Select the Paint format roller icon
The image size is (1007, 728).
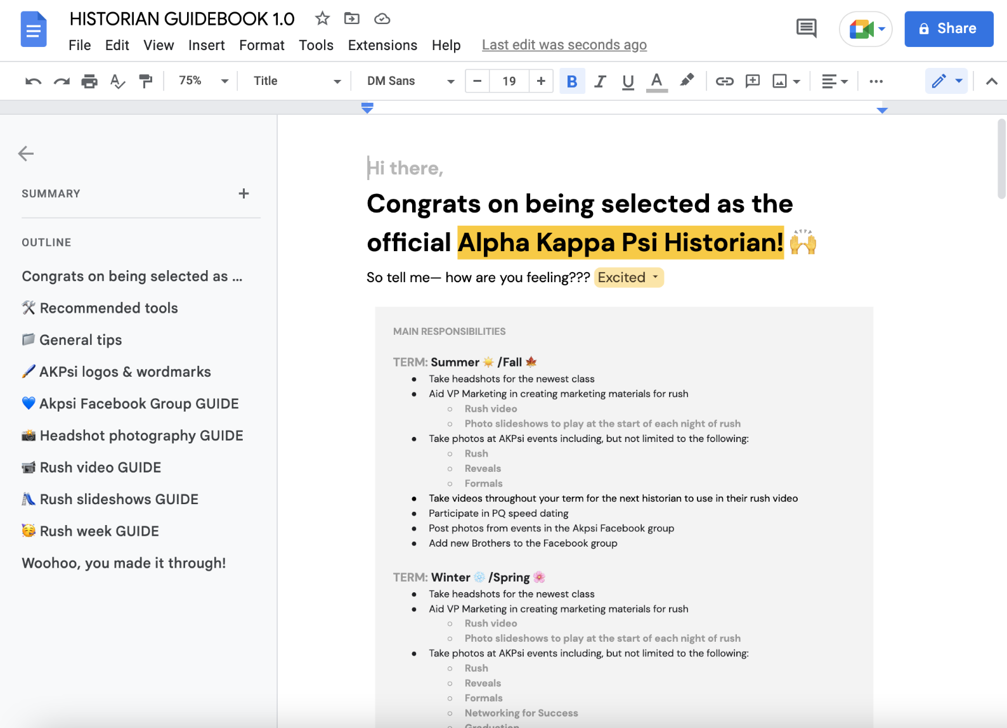click(x=146, y=81)
